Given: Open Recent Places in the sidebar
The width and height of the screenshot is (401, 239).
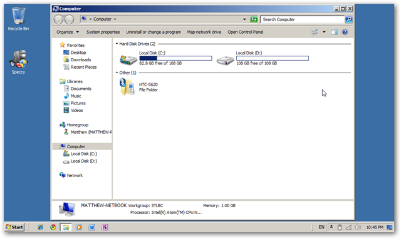Looking at the screenshot, I should [x=83, y=67].
